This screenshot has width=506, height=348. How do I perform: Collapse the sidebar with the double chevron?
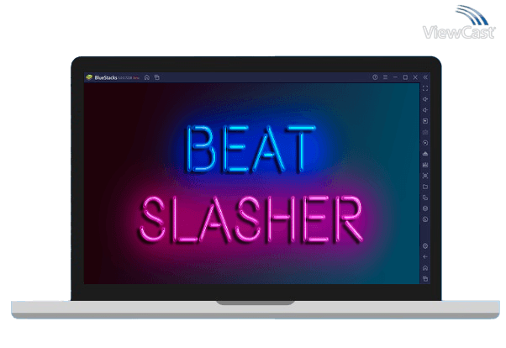[x=425, y=77]
